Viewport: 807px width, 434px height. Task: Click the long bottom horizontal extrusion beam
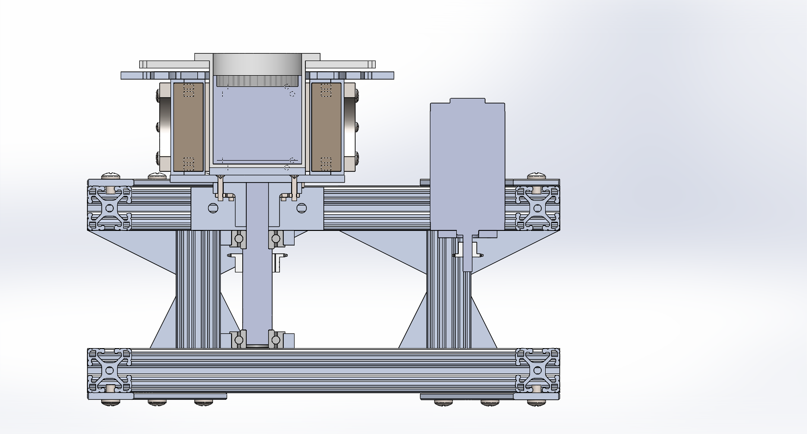pos(322,371)
